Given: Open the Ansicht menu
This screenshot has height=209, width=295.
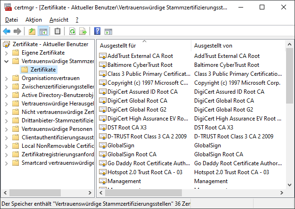Looking at the screenshot, I should (x=58, y=20).
